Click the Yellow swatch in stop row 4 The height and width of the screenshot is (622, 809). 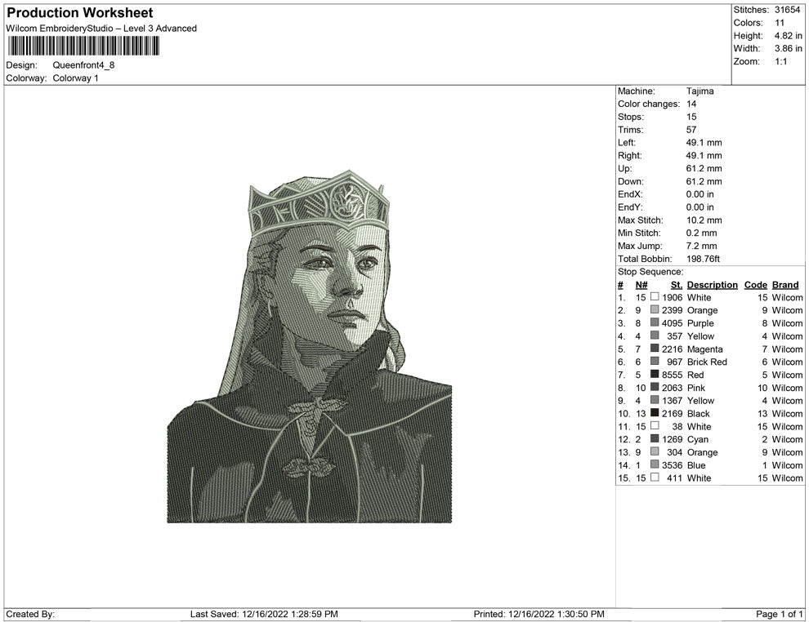pos(655,335)
